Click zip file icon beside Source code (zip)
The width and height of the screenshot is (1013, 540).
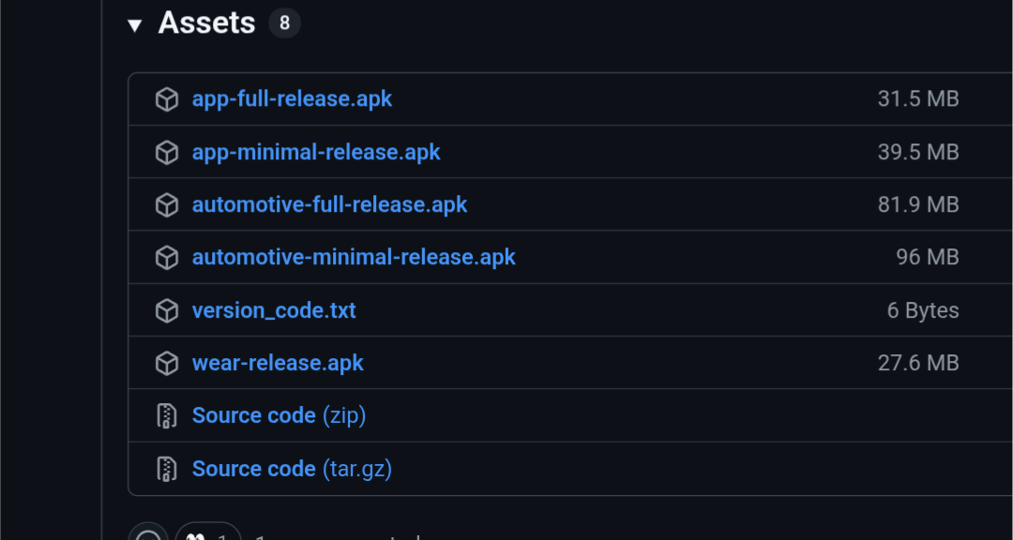coord(167,415)
